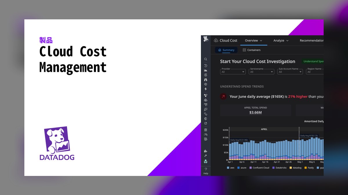Click the teal highlighted icon above Help
This screenshot has height=195, width=348.
point(206,161)
